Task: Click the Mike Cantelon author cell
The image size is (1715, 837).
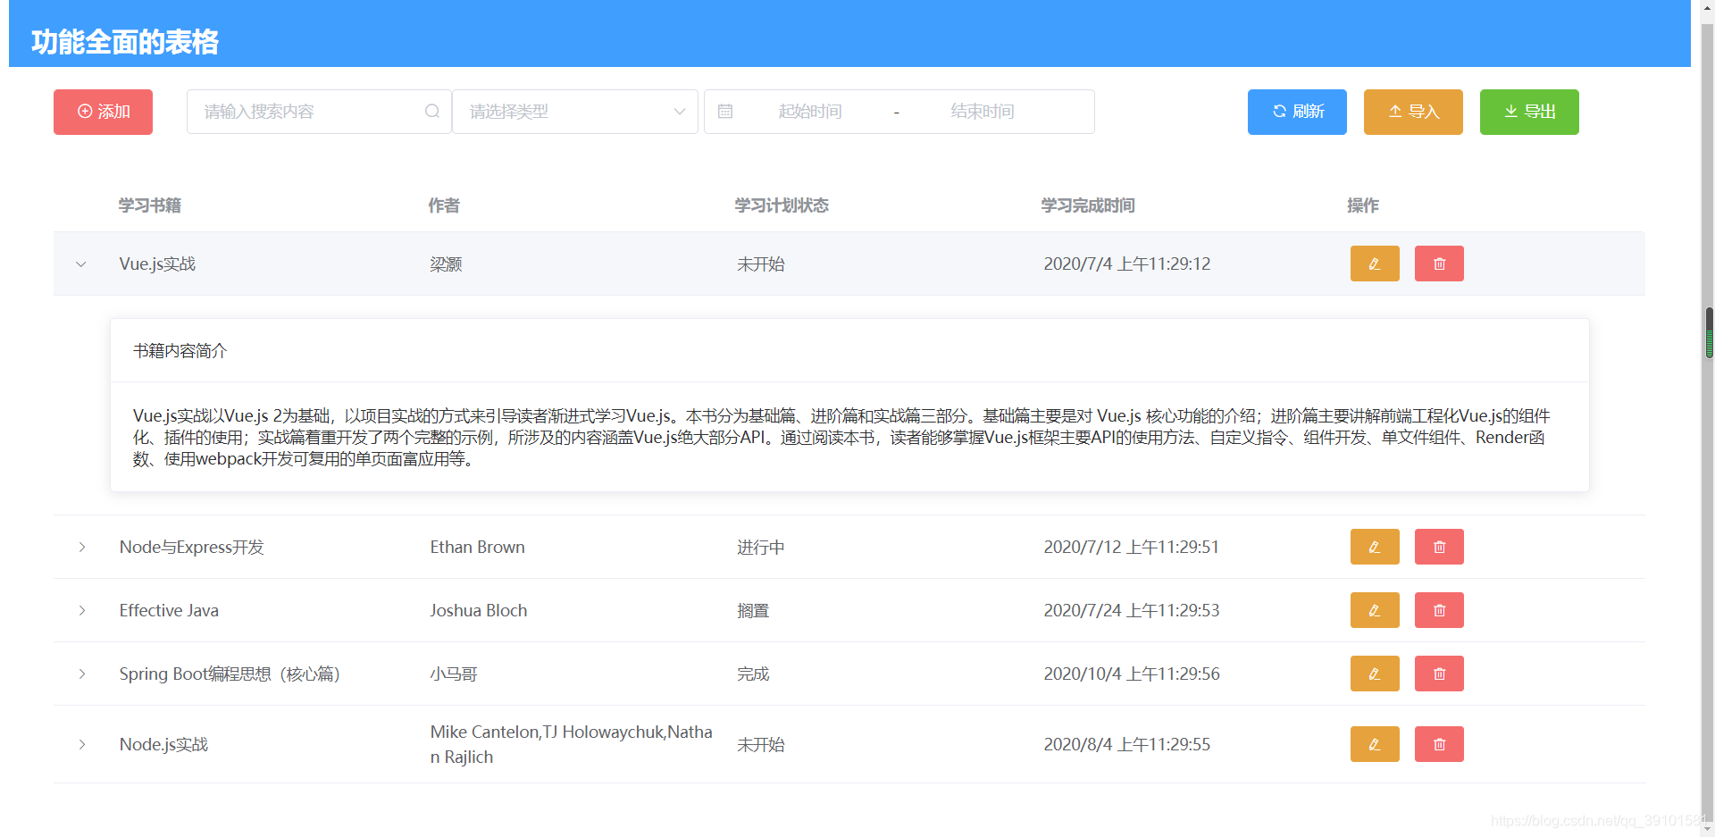Action: [572, 744]
